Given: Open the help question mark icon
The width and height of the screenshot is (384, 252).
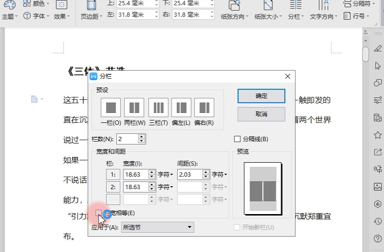Looking at the screenshot, I should coord(378,239).
